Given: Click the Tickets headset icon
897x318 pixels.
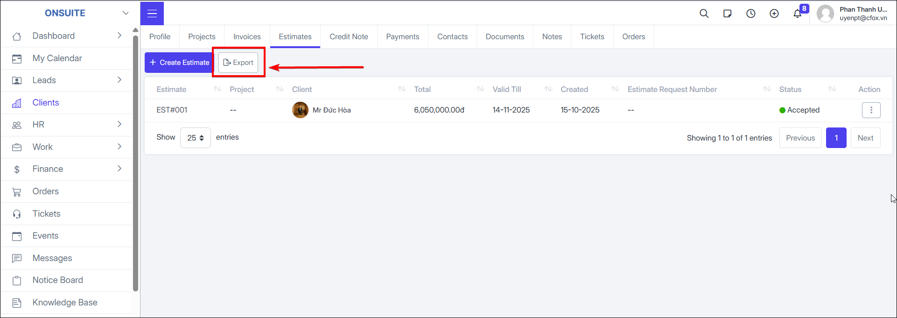Looking at the screenshot, I should (17, 214).
